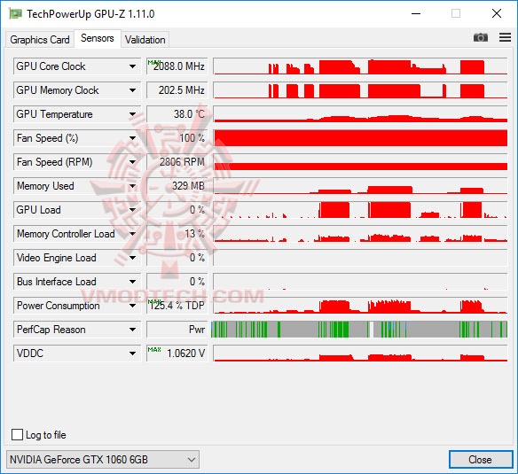Click the Fan Speed (%) history graph
518x474 pixels.
(360, 138)
